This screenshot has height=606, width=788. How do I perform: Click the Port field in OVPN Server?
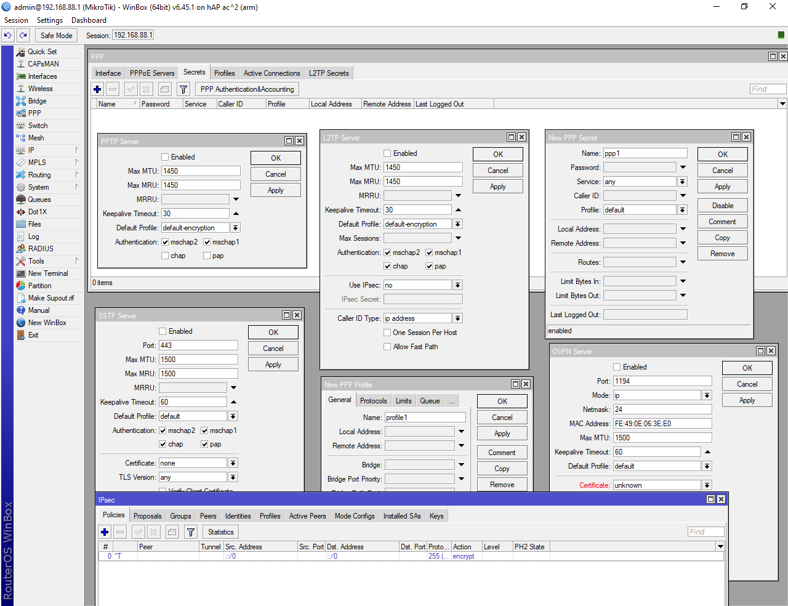point(662,381)
